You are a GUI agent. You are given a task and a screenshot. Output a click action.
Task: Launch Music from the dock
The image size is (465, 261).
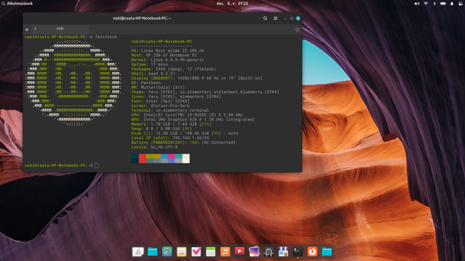[x=225, y=252]
